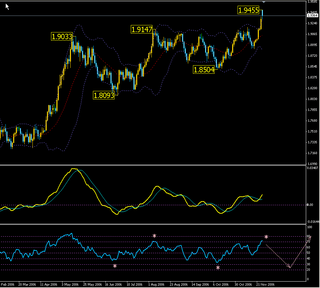Click the asterisk marker below 16 Jun 2006
The height and width of the screenshot is (288, 320).
click(115, 266)
